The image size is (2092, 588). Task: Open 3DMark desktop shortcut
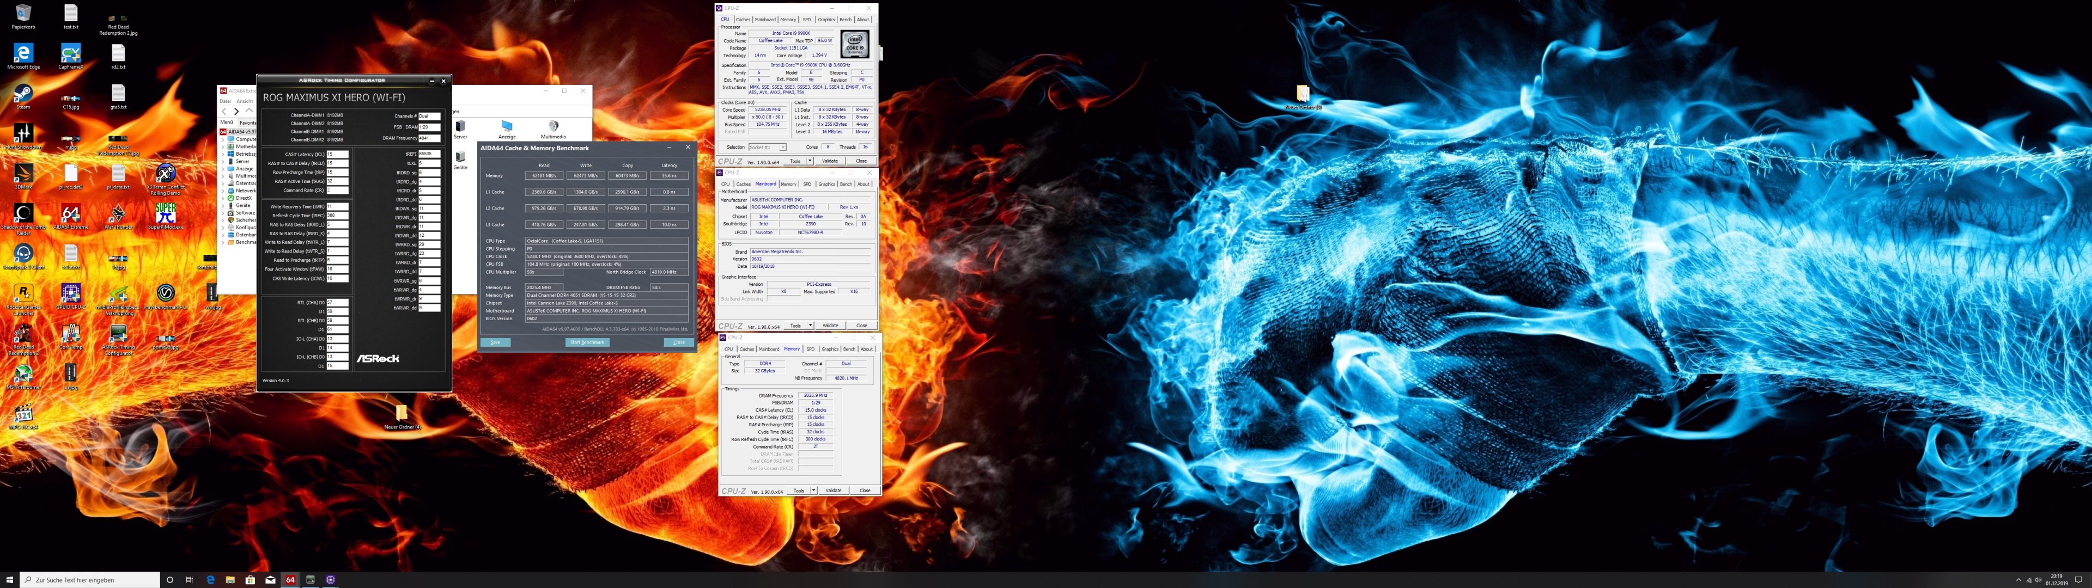pos(23,174)
